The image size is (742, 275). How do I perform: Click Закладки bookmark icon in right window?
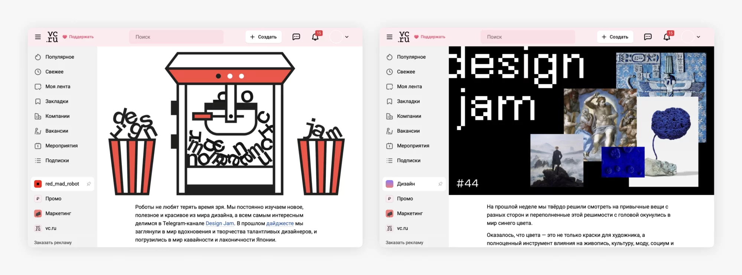point(390,102)
